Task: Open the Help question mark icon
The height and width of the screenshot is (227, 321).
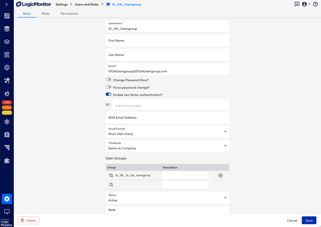Action: point(315,4)
